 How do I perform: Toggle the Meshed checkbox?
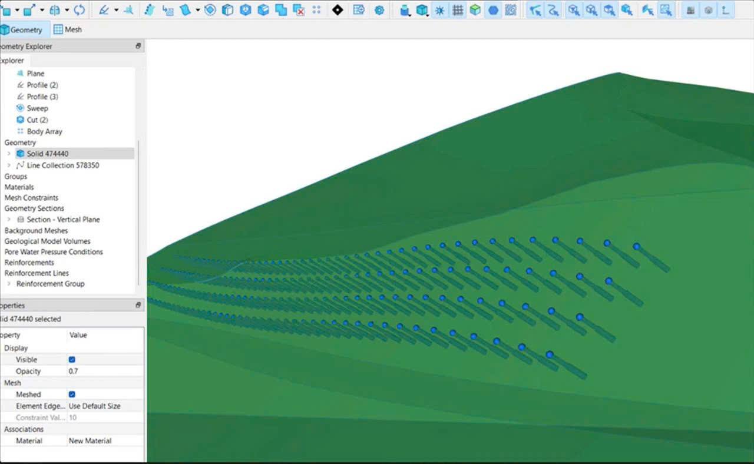tap(72, 395)
